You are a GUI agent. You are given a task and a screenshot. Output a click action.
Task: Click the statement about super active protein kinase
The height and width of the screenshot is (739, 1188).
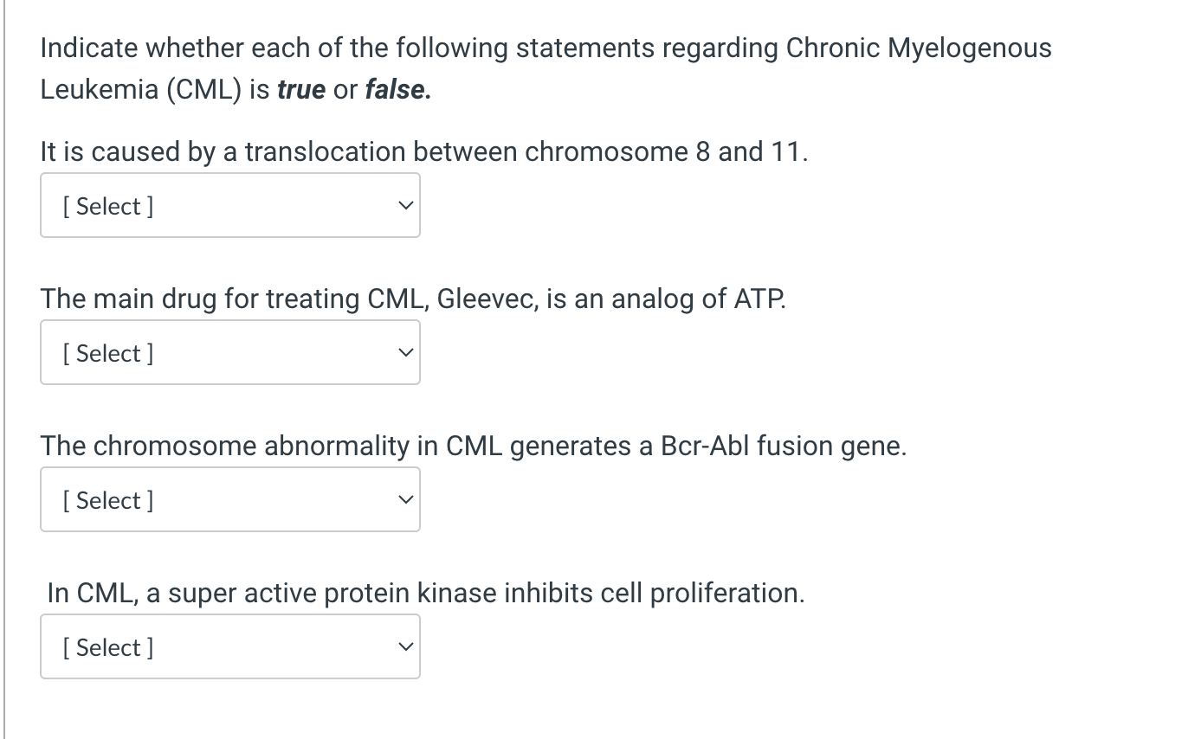pos(423,593)
